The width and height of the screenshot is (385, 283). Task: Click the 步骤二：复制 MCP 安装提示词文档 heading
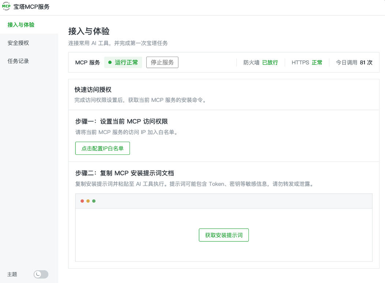click(125, 173)
